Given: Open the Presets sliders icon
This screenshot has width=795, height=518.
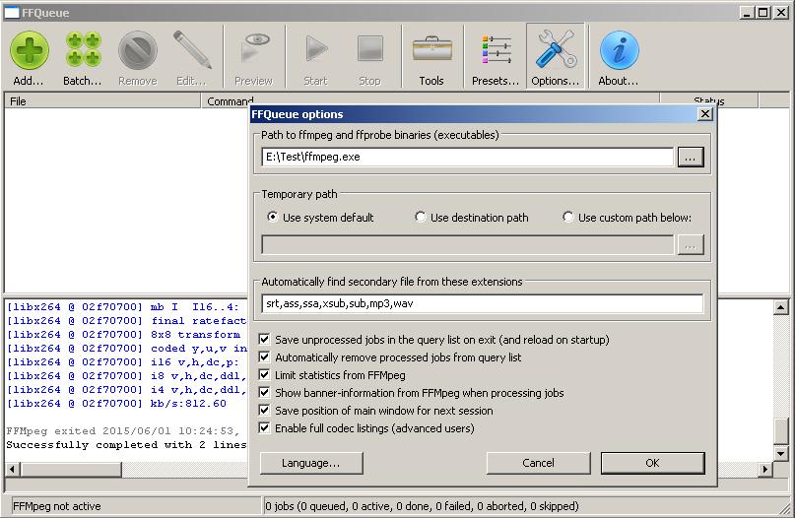Looking at the screenshot, I should tap(497, 49).
